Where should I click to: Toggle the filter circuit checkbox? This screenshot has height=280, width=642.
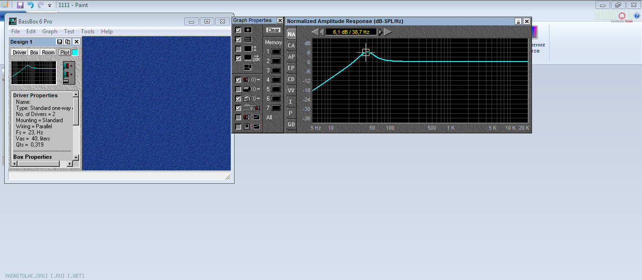point(238,108)
